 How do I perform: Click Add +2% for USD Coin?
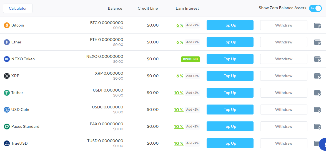point(192,110)
